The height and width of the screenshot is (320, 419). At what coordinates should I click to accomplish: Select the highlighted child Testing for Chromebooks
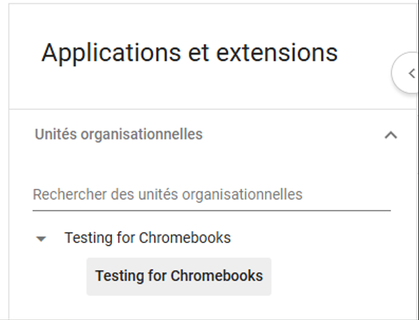179,277
